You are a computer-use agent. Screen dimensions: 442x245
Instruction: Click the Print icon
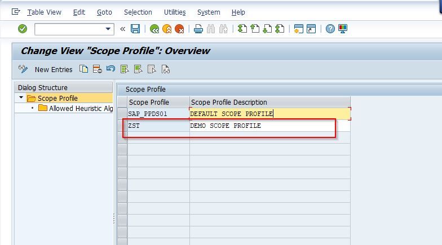pyautogui.click(x=198, y=29)
